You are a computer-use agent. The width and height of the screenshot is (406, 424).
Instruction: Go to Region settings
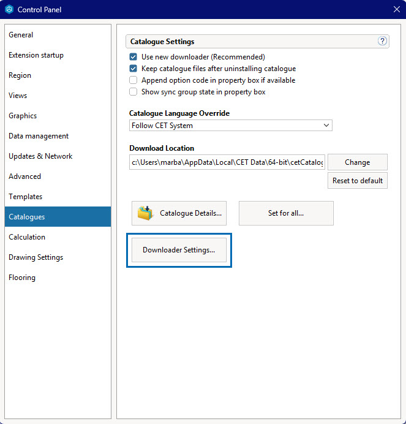pos(58,75)
